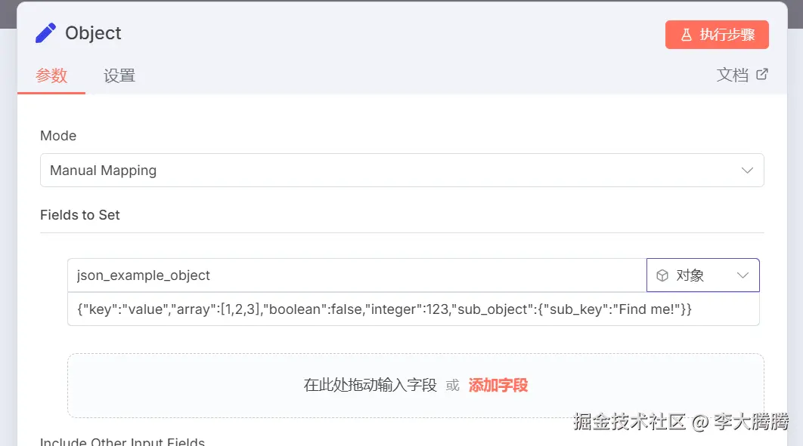The image size is (803, 446).
Task: Click the Mode label text
Action: click(58, 136)
